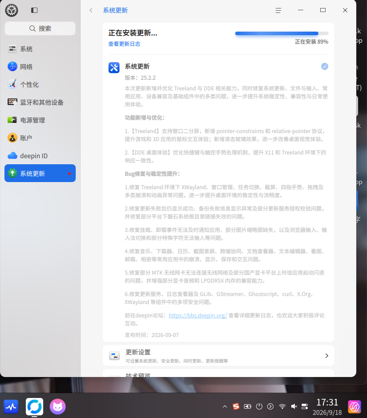Click the installation progress bar
The height and width of the screenshot is (418, 367).
pyautogui.click(x=281, y=33)
